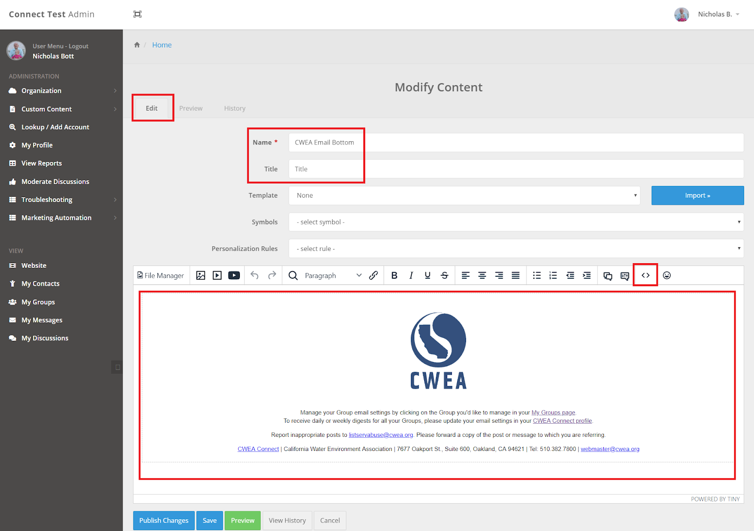Open the Template dropdown set to None

coord(465,195)
